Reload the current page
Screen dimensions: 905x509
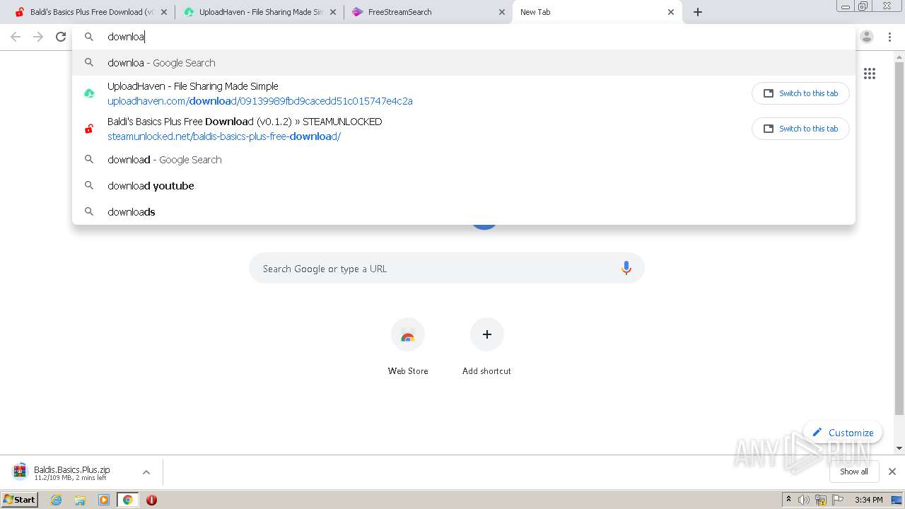point(61,37)
